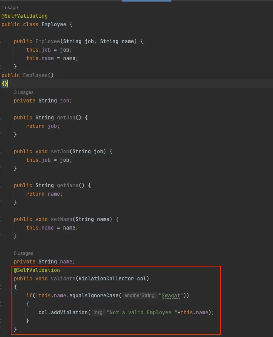Click the @SelfValidating annotation
The height and width of the screenshot is (337, 273).
coord(25,16)
